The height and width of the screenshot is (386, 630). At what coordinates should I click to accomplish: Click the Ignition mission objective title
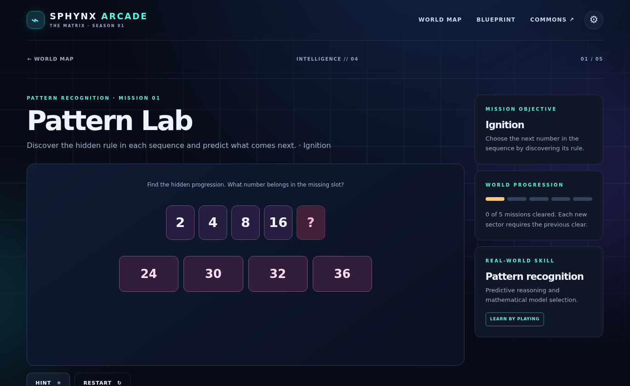click(505, 125)
